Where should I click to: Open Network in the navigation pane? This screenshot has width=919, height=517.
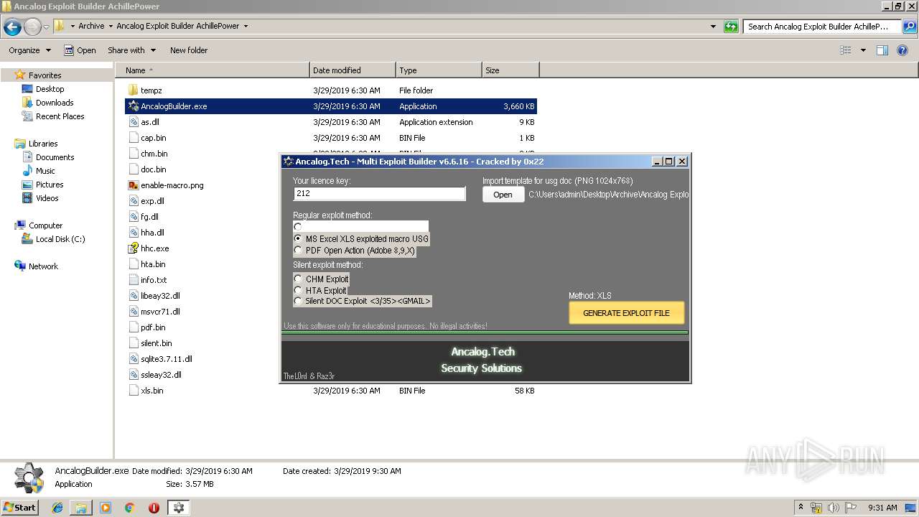(x=43, y=266)
